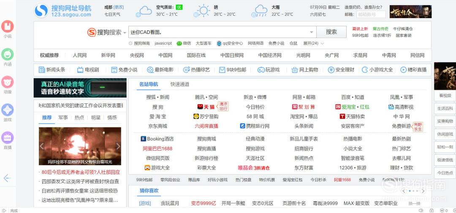Expand the 展开(24) shortcuts list
Viewport: 456px width, 213px height.
tap(313, 43)
